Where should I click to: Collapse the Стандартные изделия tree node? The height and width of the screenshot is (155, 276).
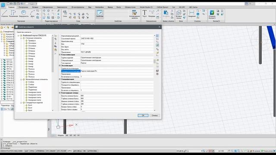click(21, 102)
